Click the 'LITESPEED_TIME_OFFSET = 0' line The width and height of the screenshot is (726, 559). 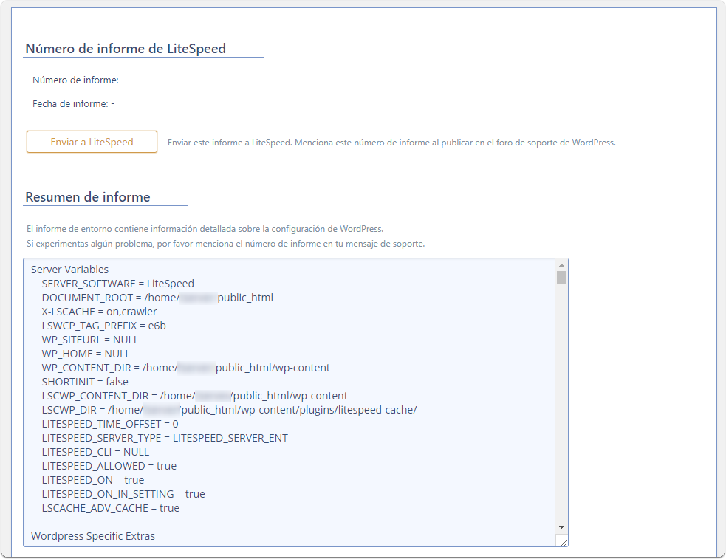[110, 424]
